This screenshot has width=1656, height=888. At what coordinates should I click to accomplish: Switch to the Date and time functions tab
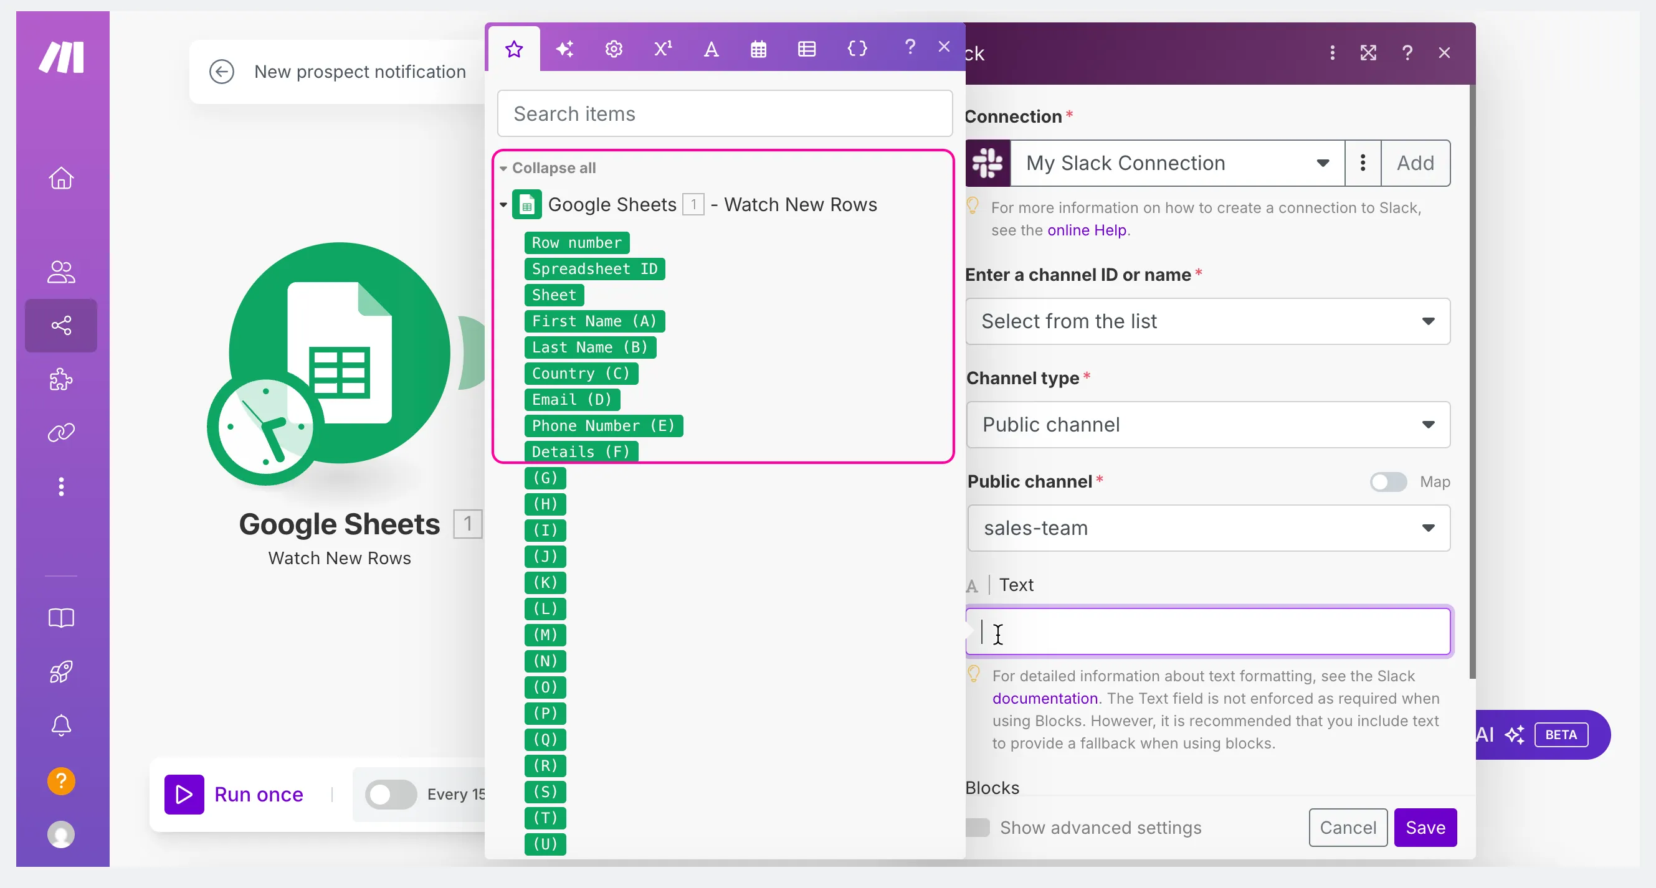click(x=759, y=49)
